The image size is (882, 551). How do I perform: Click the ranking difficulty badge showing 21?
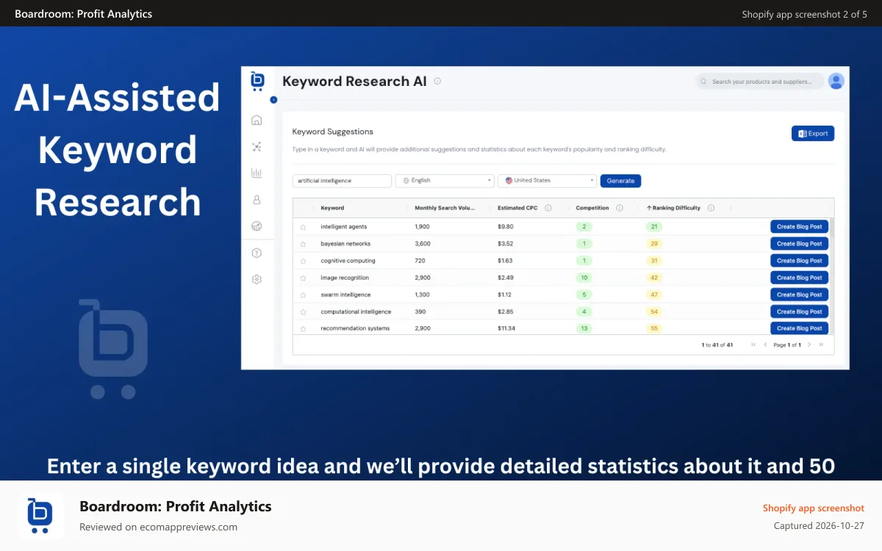(654, 227)
